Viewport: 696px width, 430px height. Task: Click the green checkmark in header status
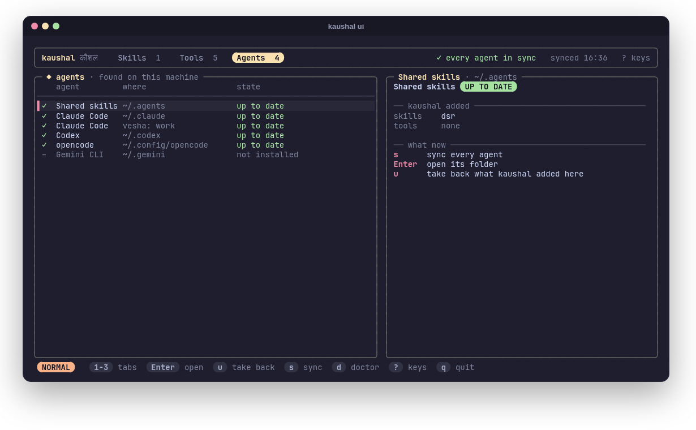[x=439, y=58]
